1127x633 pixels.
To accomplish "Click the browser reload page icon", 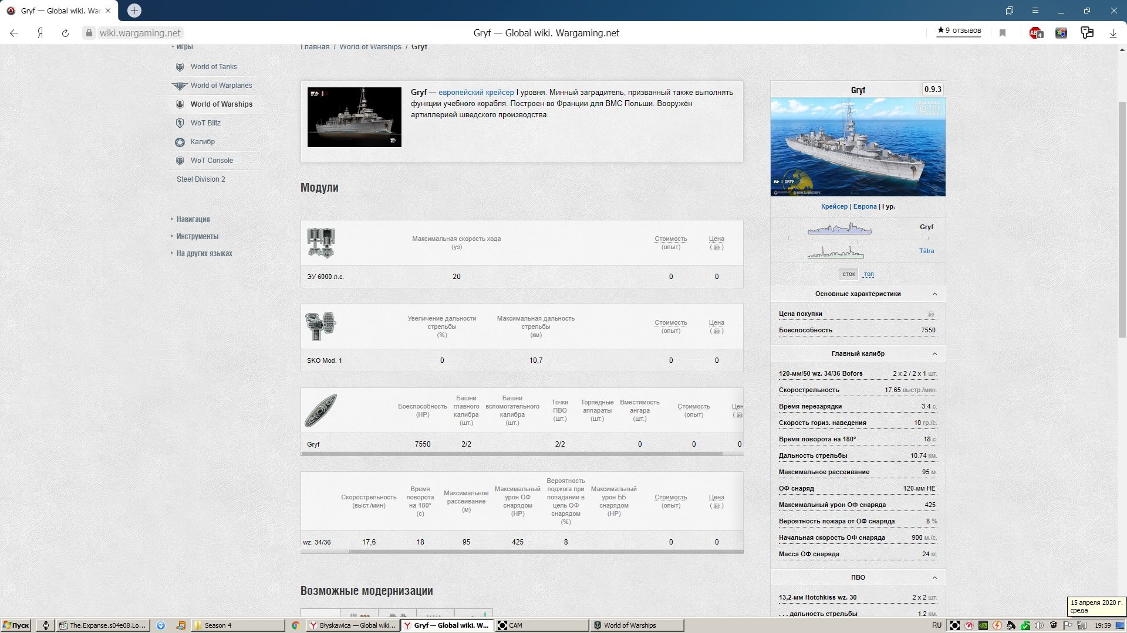I will click(x=65, y=33).
